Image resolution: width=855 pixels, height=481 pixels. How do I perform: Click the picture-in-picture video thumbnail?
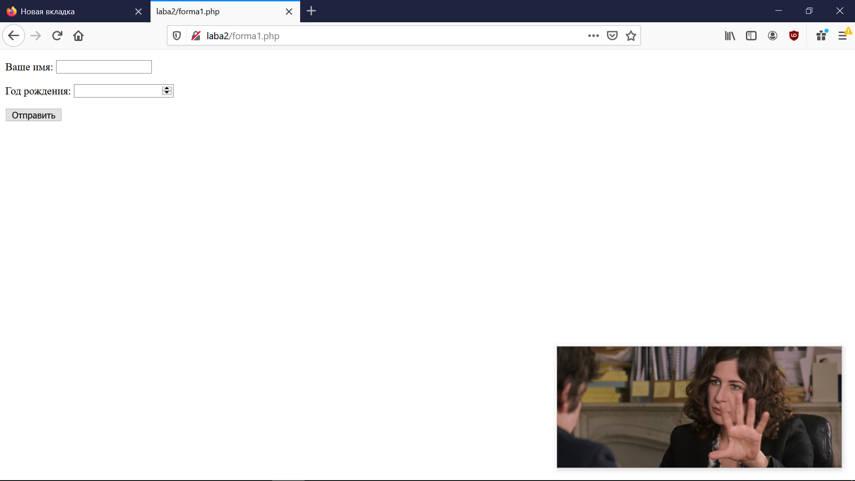click(x=699, y=407)
